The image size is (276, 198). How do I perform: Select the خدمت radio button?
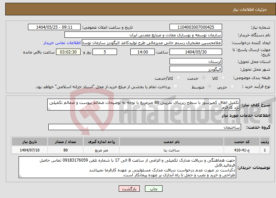203,78
